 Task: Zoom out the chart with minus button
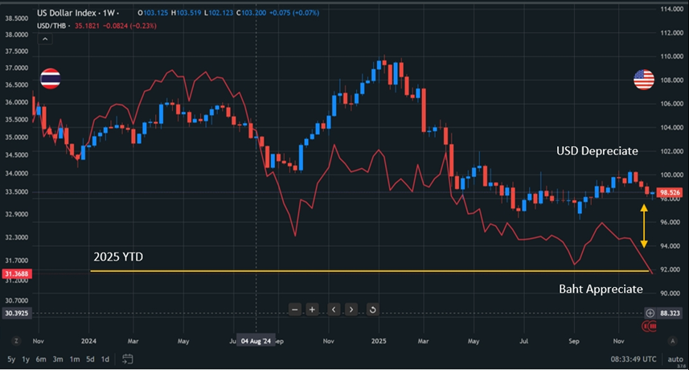click(294, 309)
